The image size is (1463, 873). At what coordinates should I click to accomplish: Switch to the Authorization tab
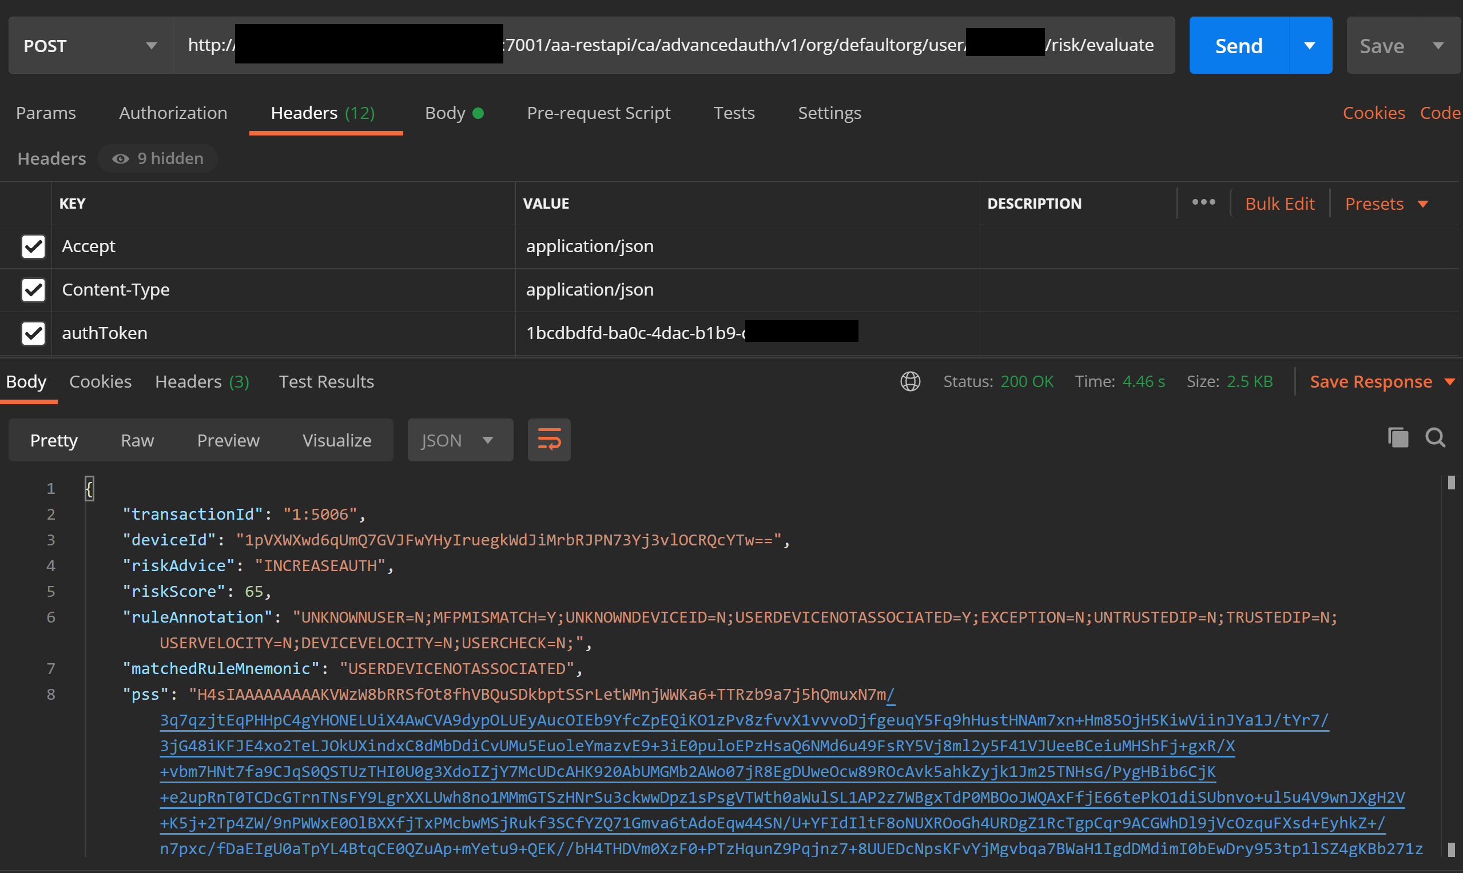point(173,113)
